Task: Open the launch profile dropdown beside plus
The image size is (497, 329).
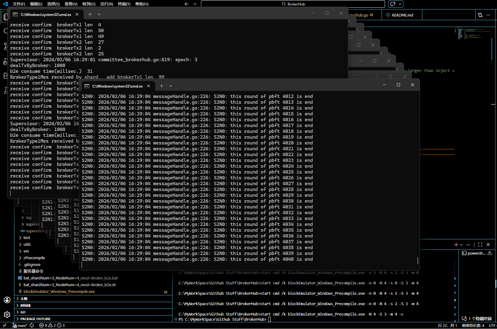Action: (461, 245)
